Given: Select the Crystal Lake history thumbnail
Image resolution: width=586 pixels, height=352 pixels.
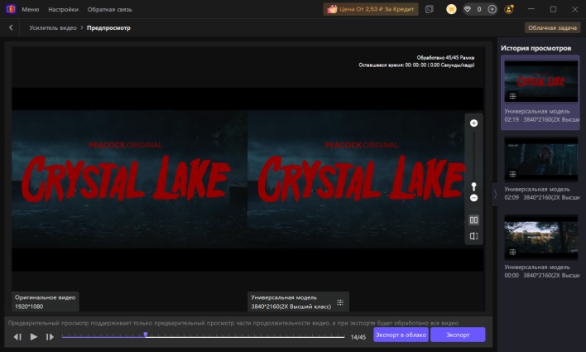Looking at the screenshot, I should coord(540,81).
